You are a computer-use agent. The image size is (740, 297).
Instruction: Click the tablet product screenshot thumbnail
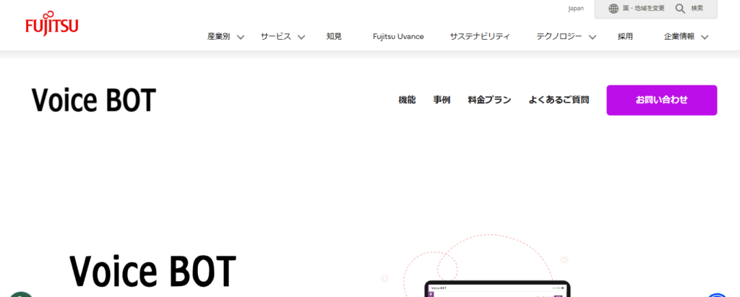(x=497, y=289)
